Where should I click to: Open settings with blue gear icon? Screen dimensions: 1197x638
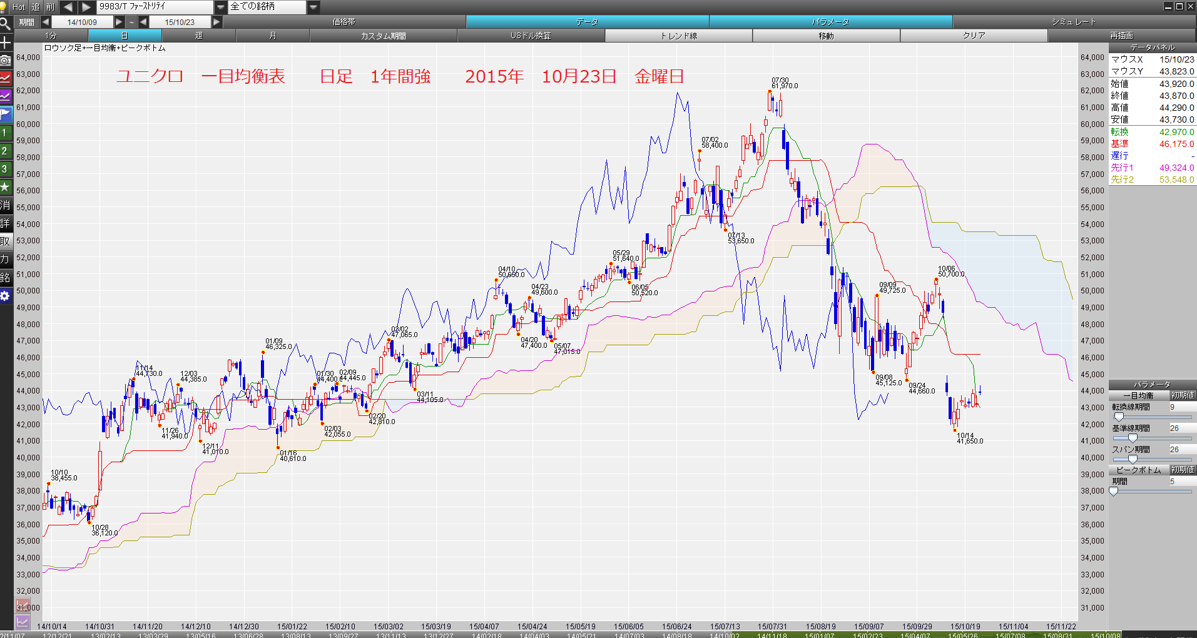[6, 296]
